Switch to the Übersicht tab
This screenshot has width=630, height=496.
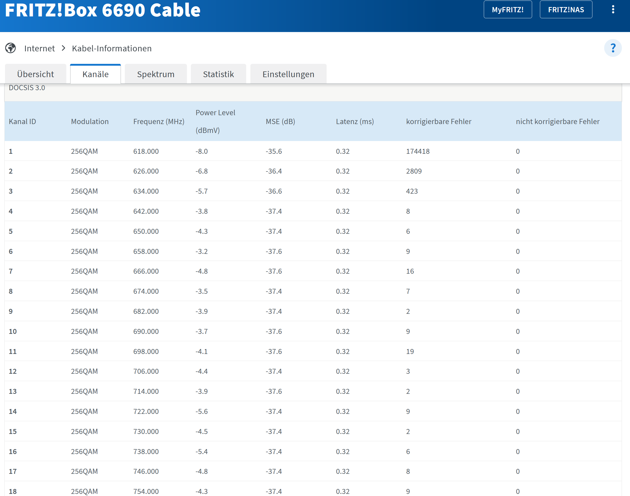point(36,74)
